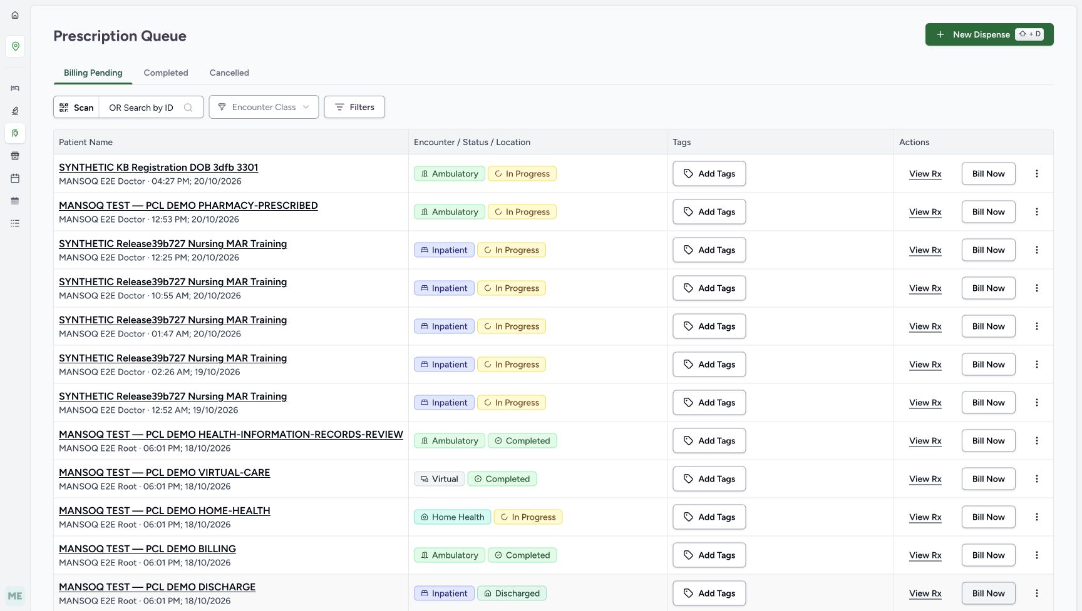Open more options for PCL DEMO DISCHARGE row
Screen dimensions: 1082x611
tap(1036, 593)
